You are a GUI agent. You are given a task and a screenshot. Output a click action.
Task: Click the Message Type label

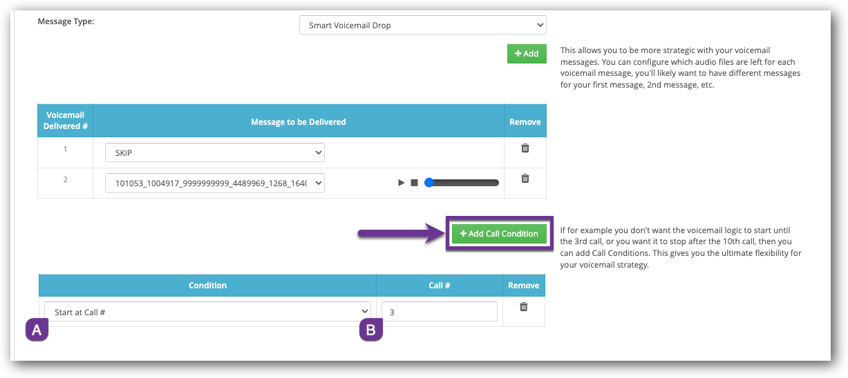point(66,21)
